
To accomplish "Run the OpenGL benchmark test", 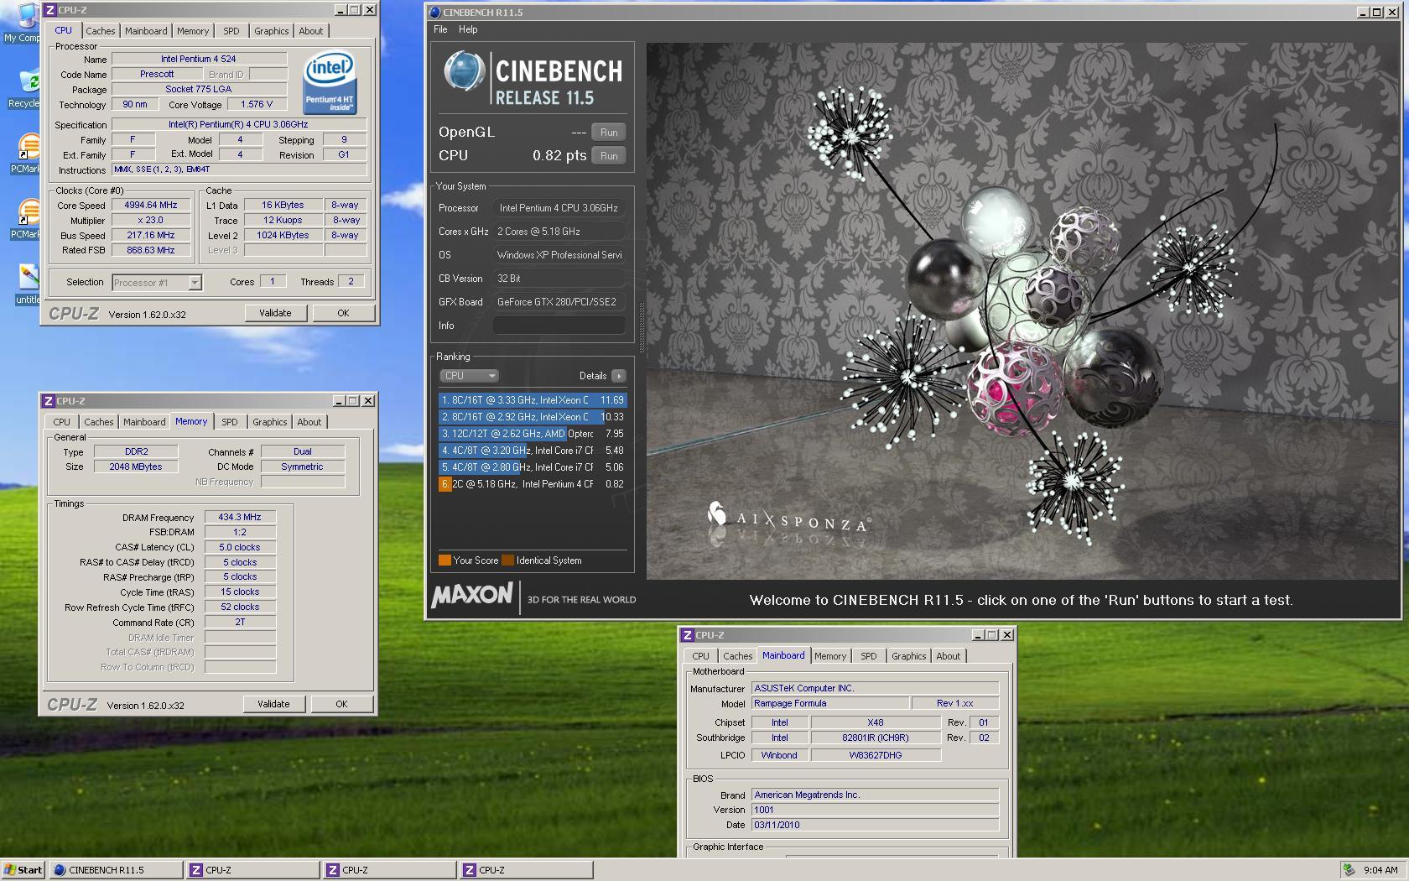I will pyautogui.click(x=609, y=133).
